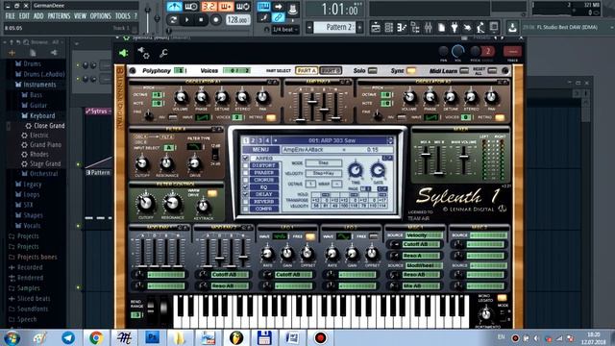Toggle the LFO 1 Free switch
Image resolution: width=615 pixels, height=346 pixels.
pyautogui.click(x=310, y=236)
